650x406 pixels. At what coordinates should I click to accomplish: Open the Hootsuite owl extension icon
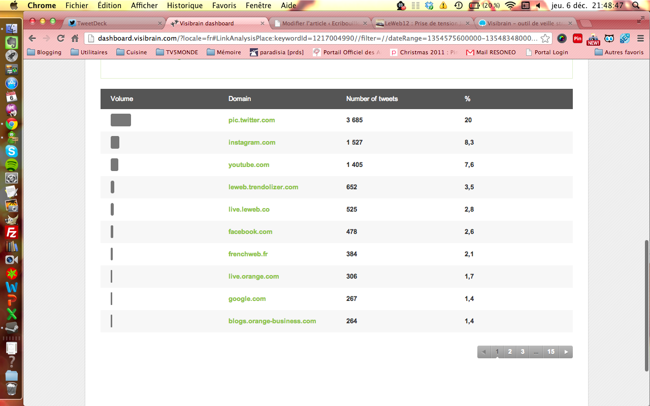click(609, 38)
